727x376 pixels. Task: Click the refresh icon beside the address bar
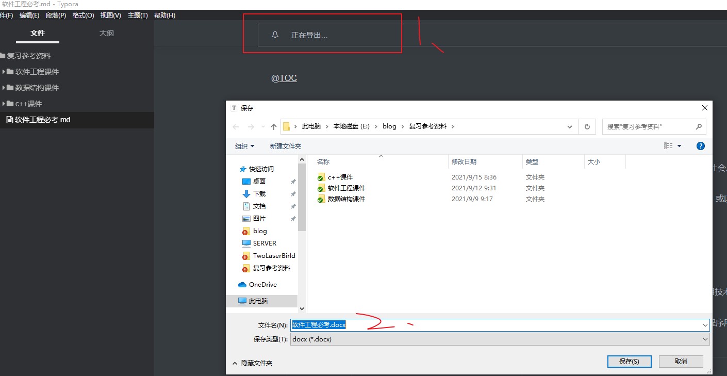coord(586,126)
